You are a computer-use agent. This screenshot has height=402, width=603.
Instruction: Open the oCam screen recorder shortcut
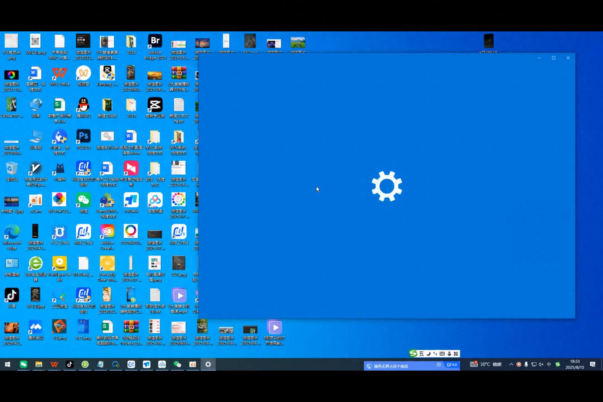(x=36, y=201)
